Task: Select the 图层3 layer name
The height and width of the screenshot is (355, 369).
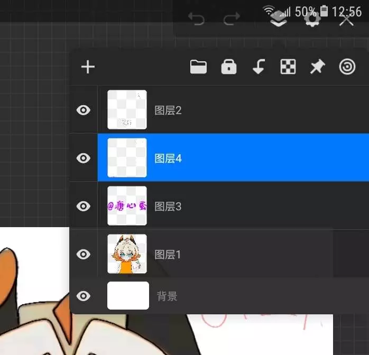Action: 168,207
